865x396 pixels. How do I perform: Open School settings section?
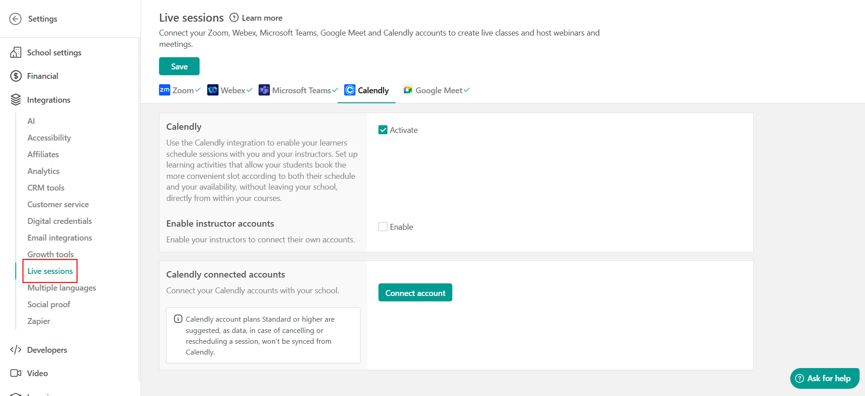54,53
